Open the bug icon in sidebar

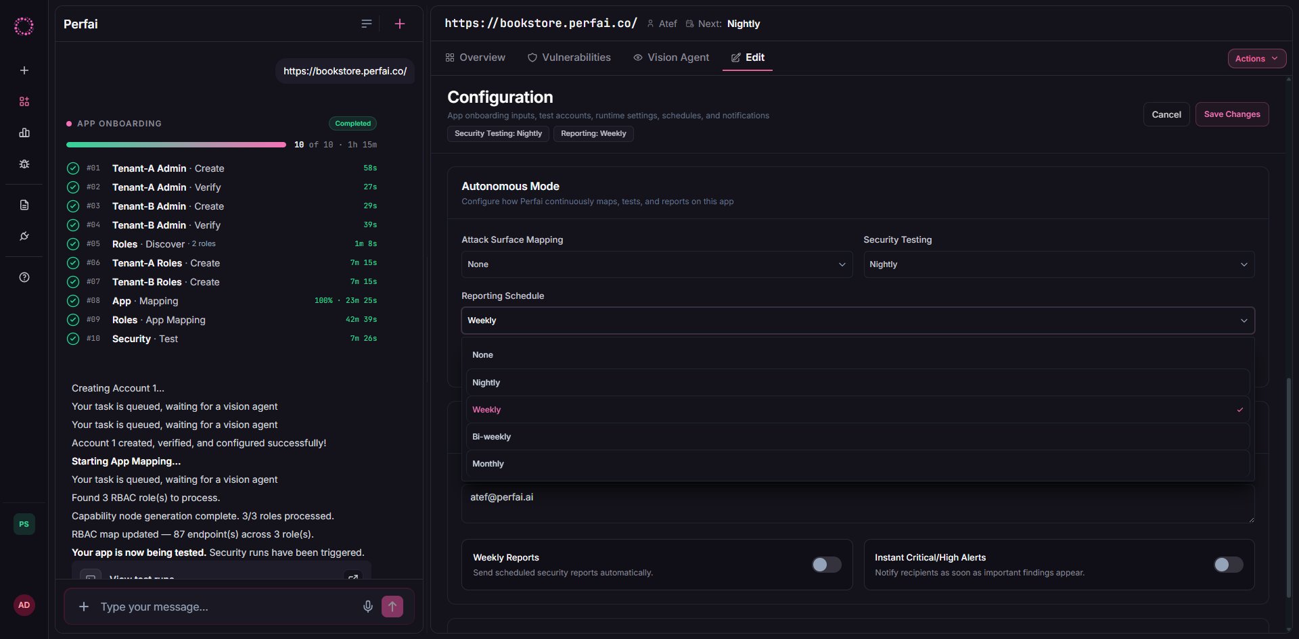(x=24, y=164)
